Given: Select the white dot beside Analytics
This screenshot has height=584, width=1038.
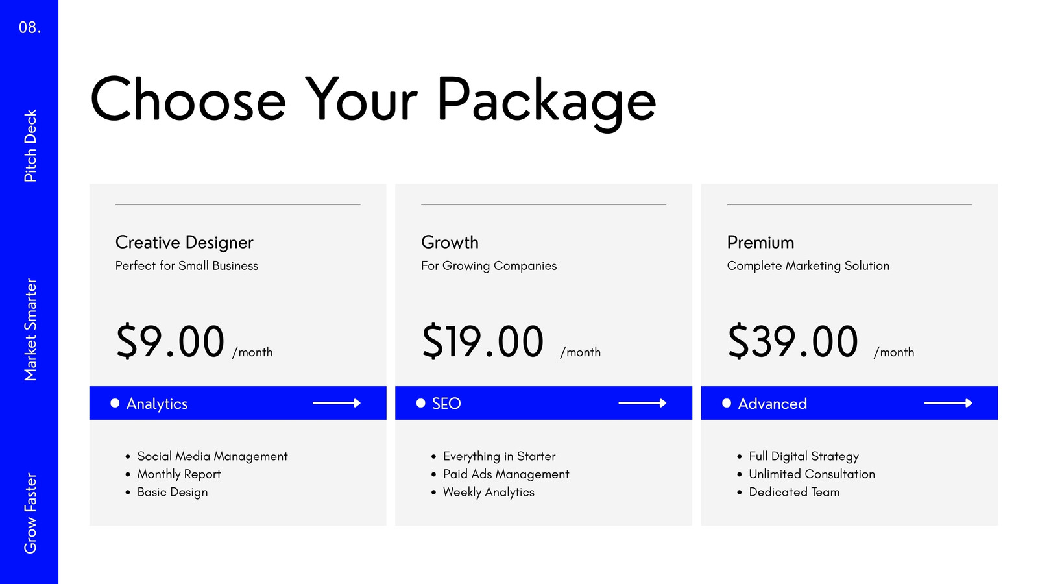Looking at the screenshot, I should [115, 403].
